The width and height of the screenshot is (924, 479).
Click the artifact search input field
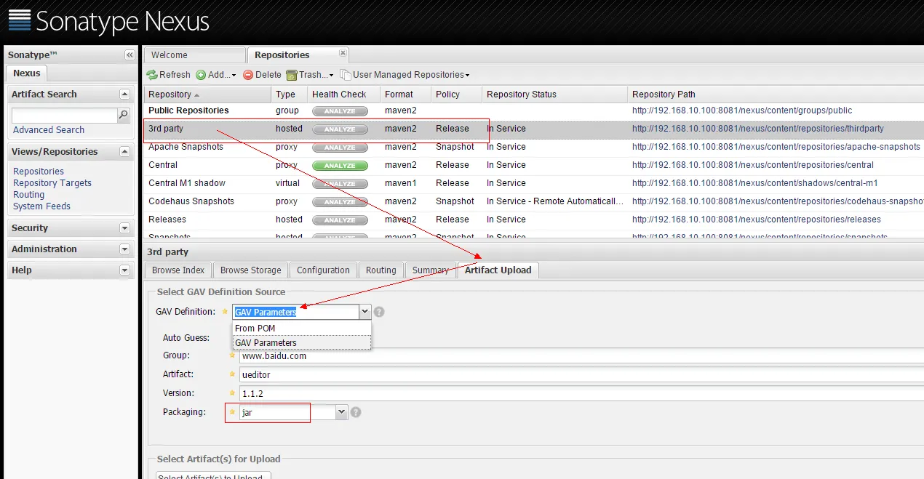(65, 115)
